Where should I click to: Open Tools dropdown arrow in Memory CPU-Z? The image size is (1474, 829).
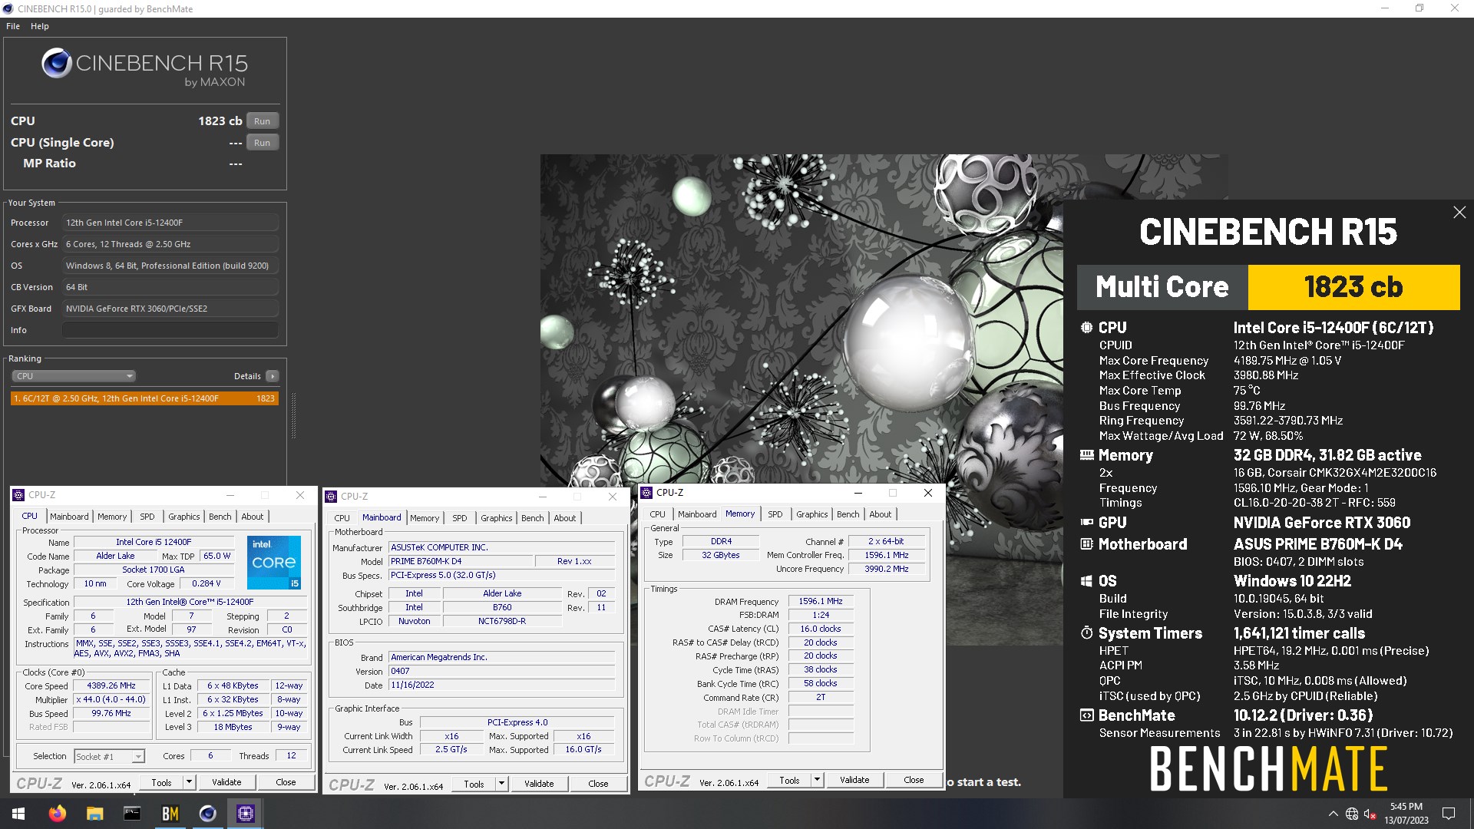tap(818, 780)
